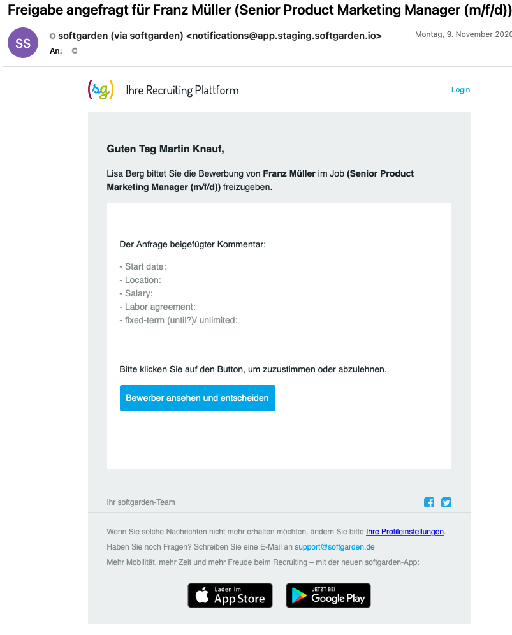Click the Twitter icon in footer

point(446,502)
